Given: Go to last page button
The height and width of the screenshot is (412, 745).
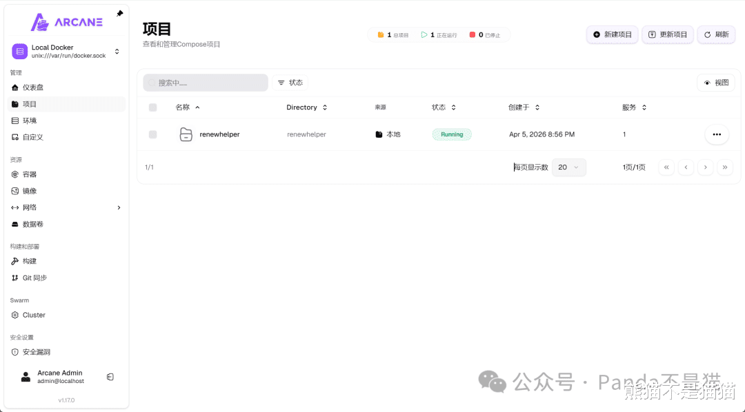Looking at the screenshot, I should pyautogui.click(x=724, y=167).
